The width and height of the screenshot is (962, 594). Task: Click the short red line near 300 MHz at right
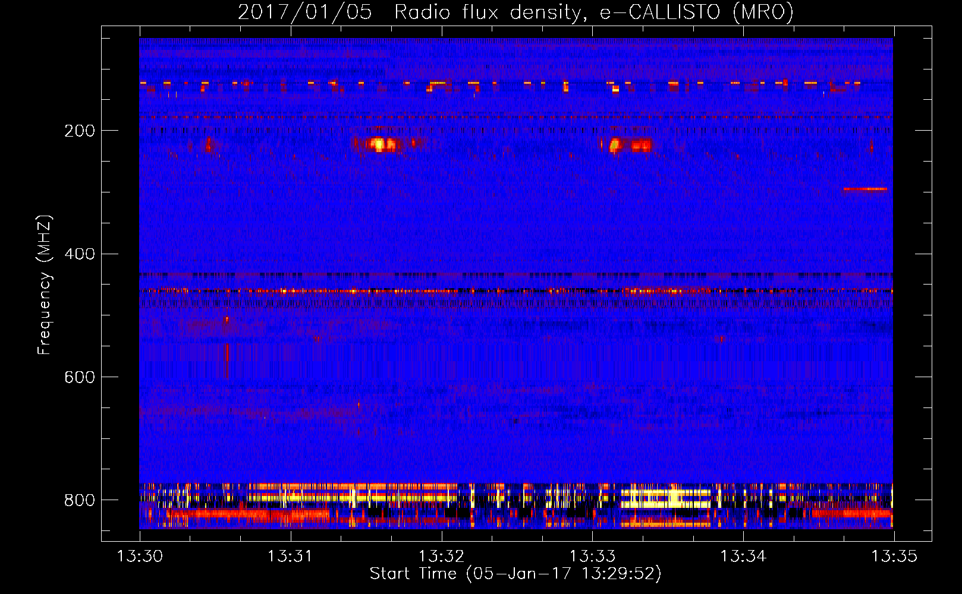click(x=865, y=189)
